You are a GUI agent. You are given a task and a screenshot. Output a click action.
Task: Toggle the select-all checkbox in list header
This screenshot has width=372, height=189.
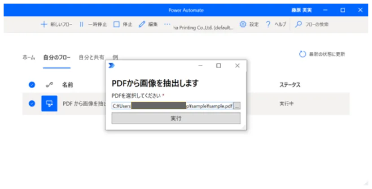[32, 85]
